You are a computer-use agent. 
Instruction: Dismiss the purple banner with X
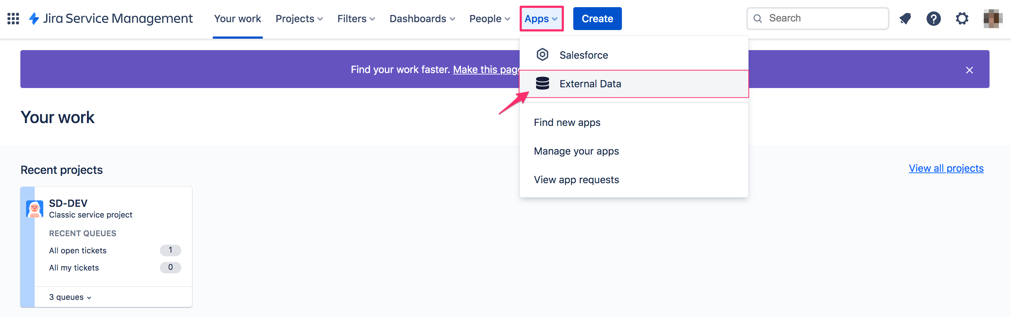pos(969,70)
